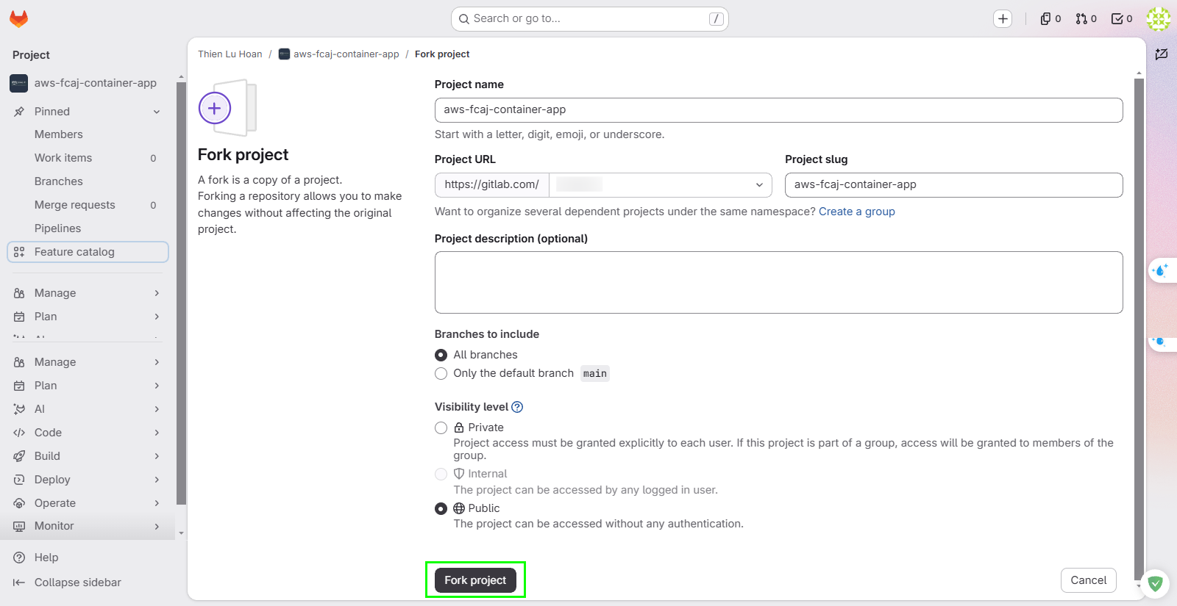This screenshot has height=606, width=1177.
Task: Expand the AI menu chevron
Action: coord(157,409)
